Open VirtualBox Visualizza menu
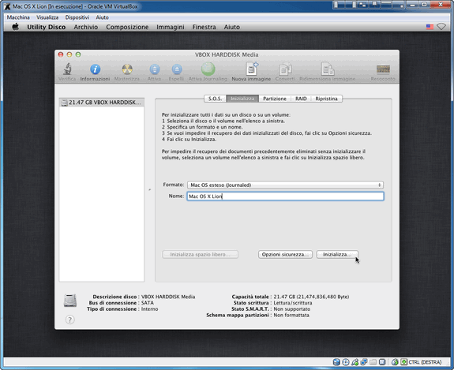454x370 pixels. pos(47,17)
